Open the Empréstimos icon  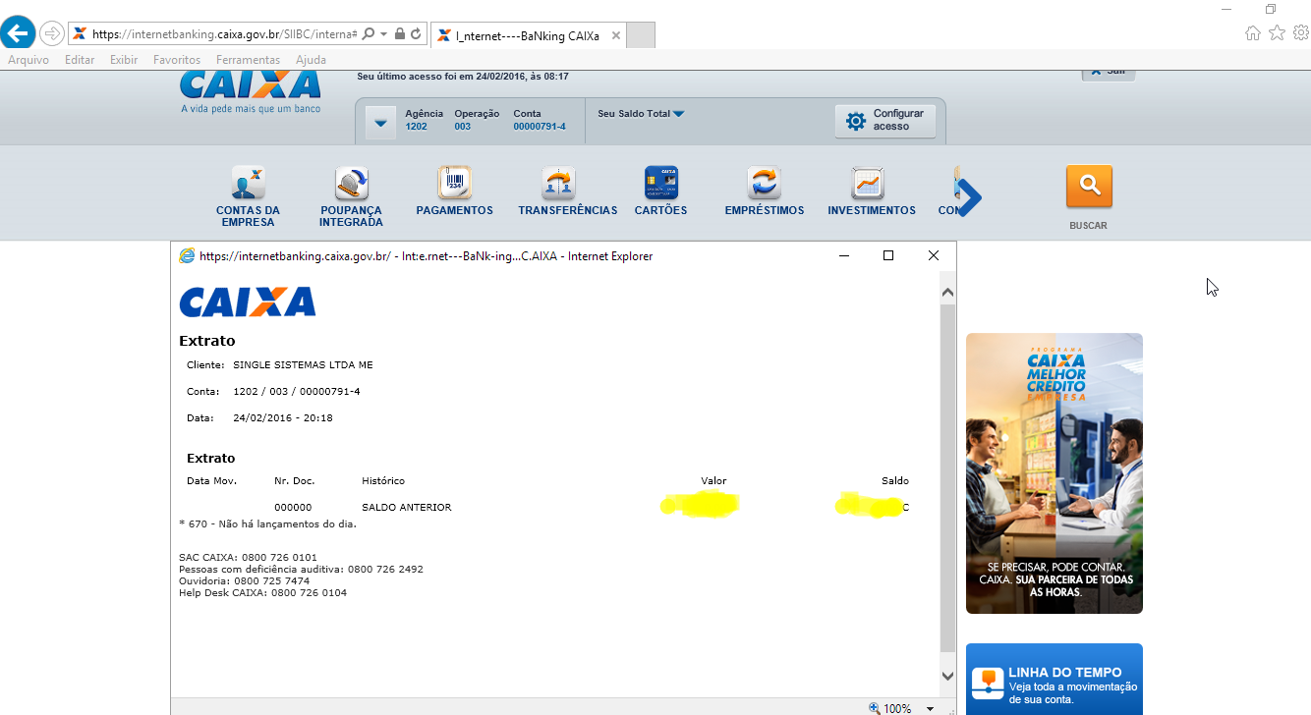pyautogui.click(x=764, y=183)
